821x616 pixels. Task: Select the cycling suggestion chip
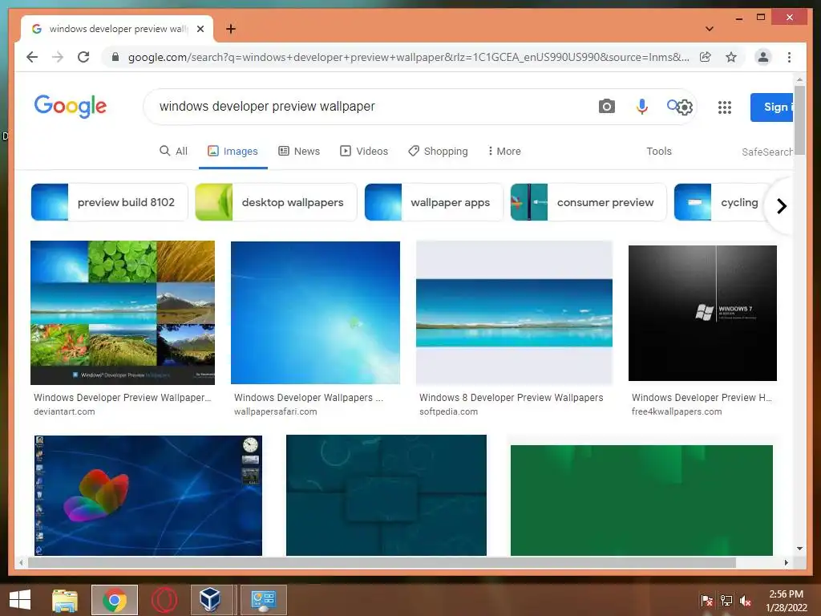click(720, 202)
